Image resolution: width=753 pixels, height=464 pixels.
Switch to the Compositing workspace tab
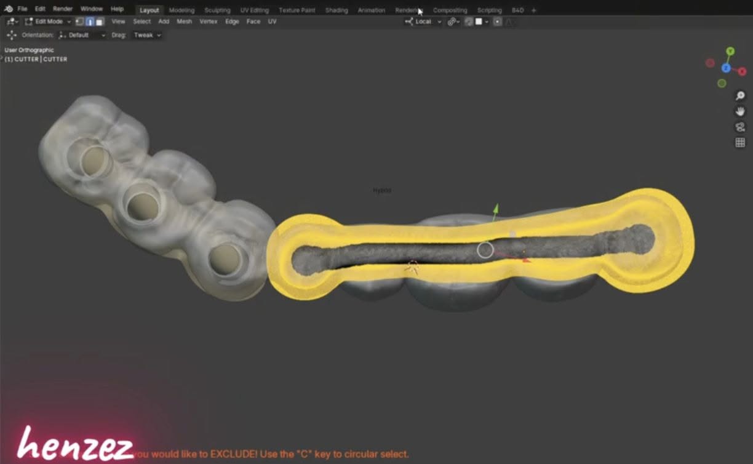point(450,10)
